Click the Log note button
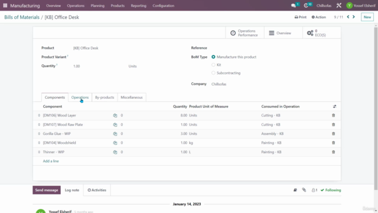 coord(72,190)
